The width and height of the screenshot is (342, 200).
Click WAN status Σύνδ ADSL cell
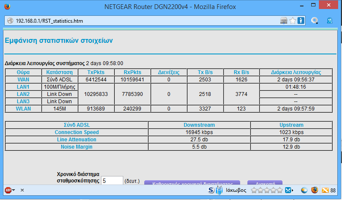[x=59, y=80]
